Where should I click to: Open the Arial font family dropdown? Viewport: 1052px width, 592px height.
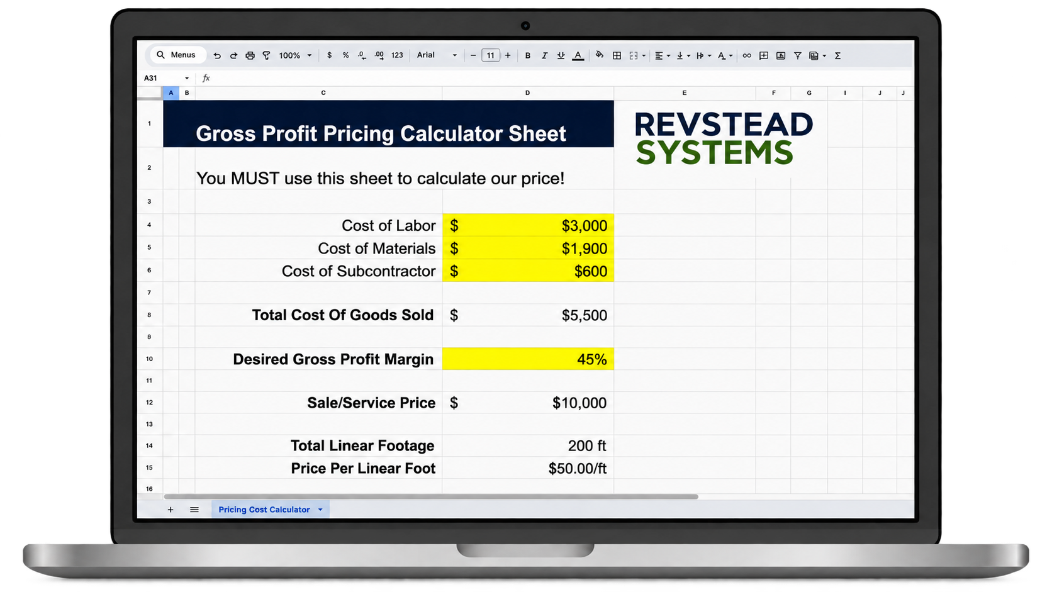pyautogui.click(x=437, y=55)
